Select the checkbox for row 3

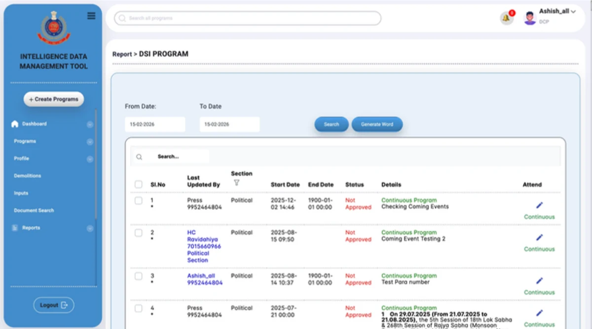(x=139, y=276)
